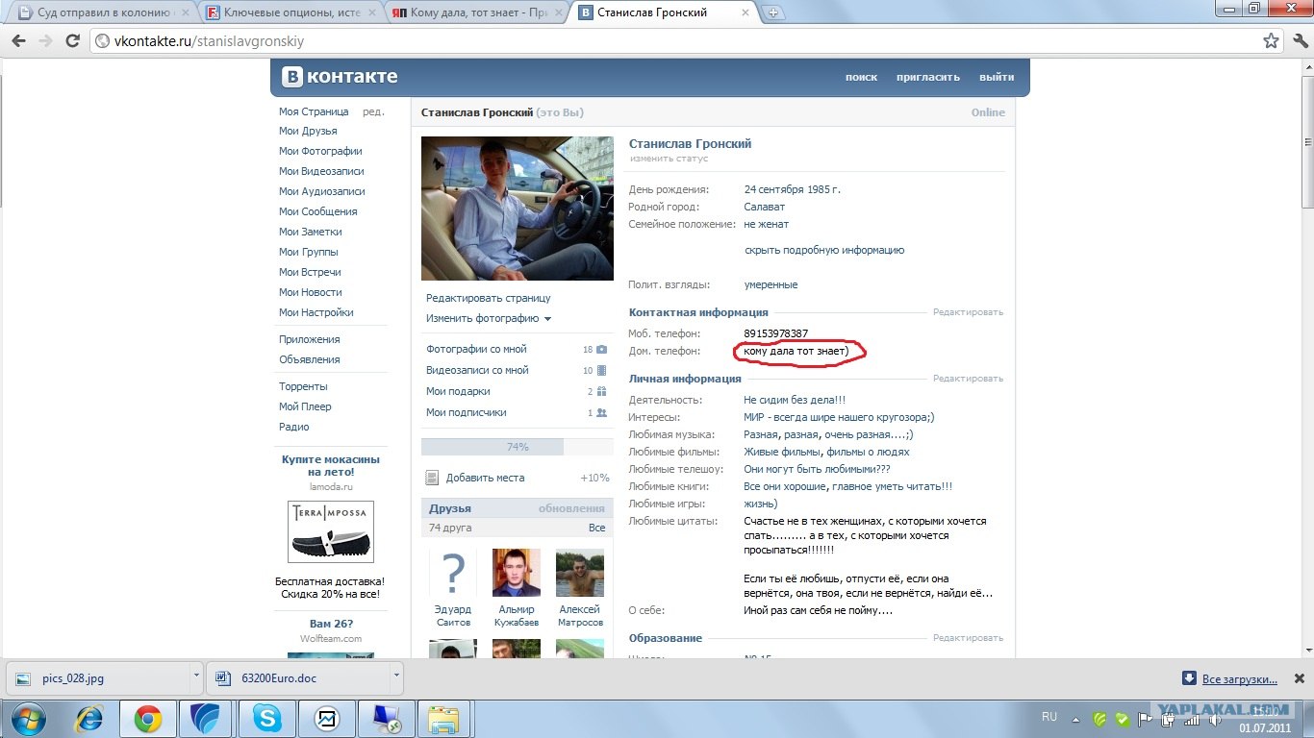Click the VKontakte logo
Screen dimensions: 1314x738
pos(340,77)
